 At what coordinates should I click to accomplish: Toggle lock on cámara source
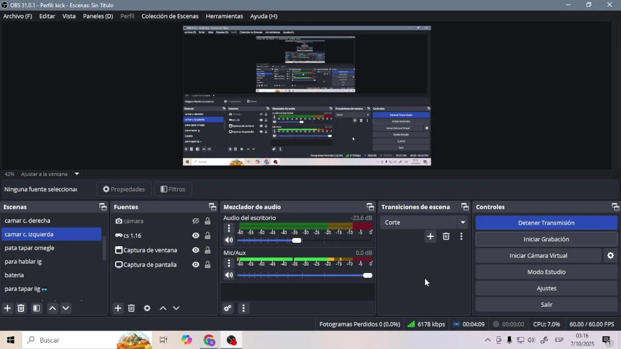click(208, 221)
